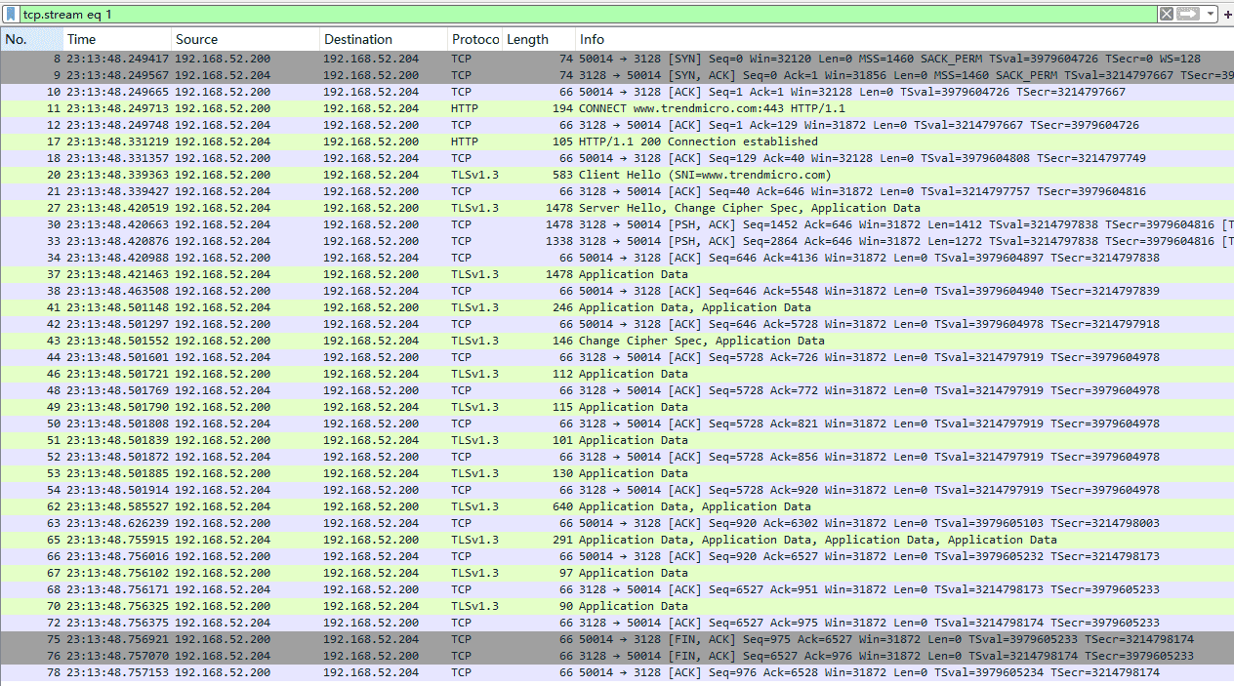Image resolution: width=1234 pixels, height=686 pixels.
Task: Click into the tcp.stream eq 1 filter field
Action: [x=586, y=14]
